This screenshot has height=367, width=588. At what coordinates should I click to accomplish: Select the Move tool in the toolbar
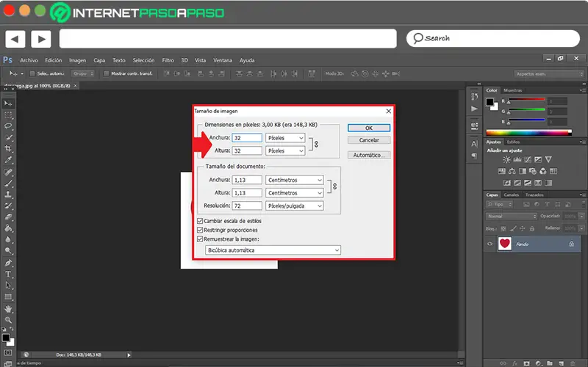[8, 103]
